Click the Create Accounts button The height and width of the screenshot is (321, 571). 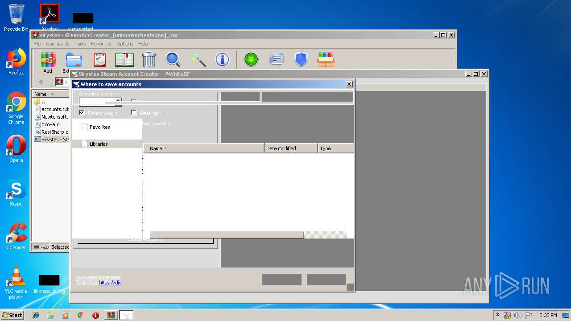click(145, 240)
